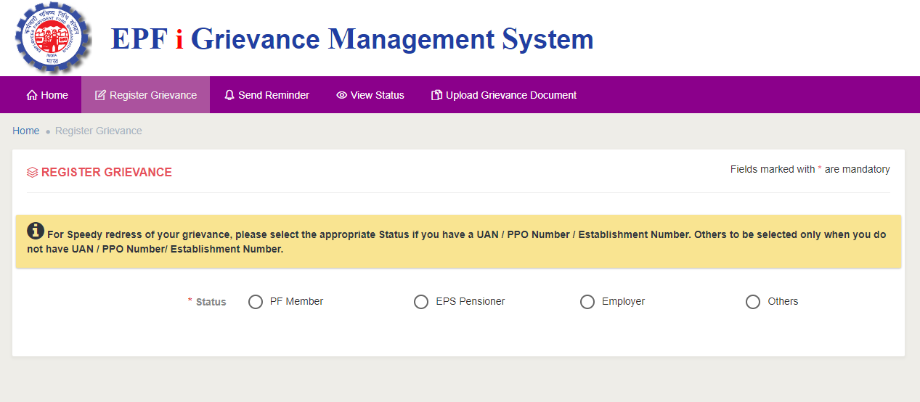Click the layers icon beside REGISTER GRIEVANCE heading

(32, 173)
